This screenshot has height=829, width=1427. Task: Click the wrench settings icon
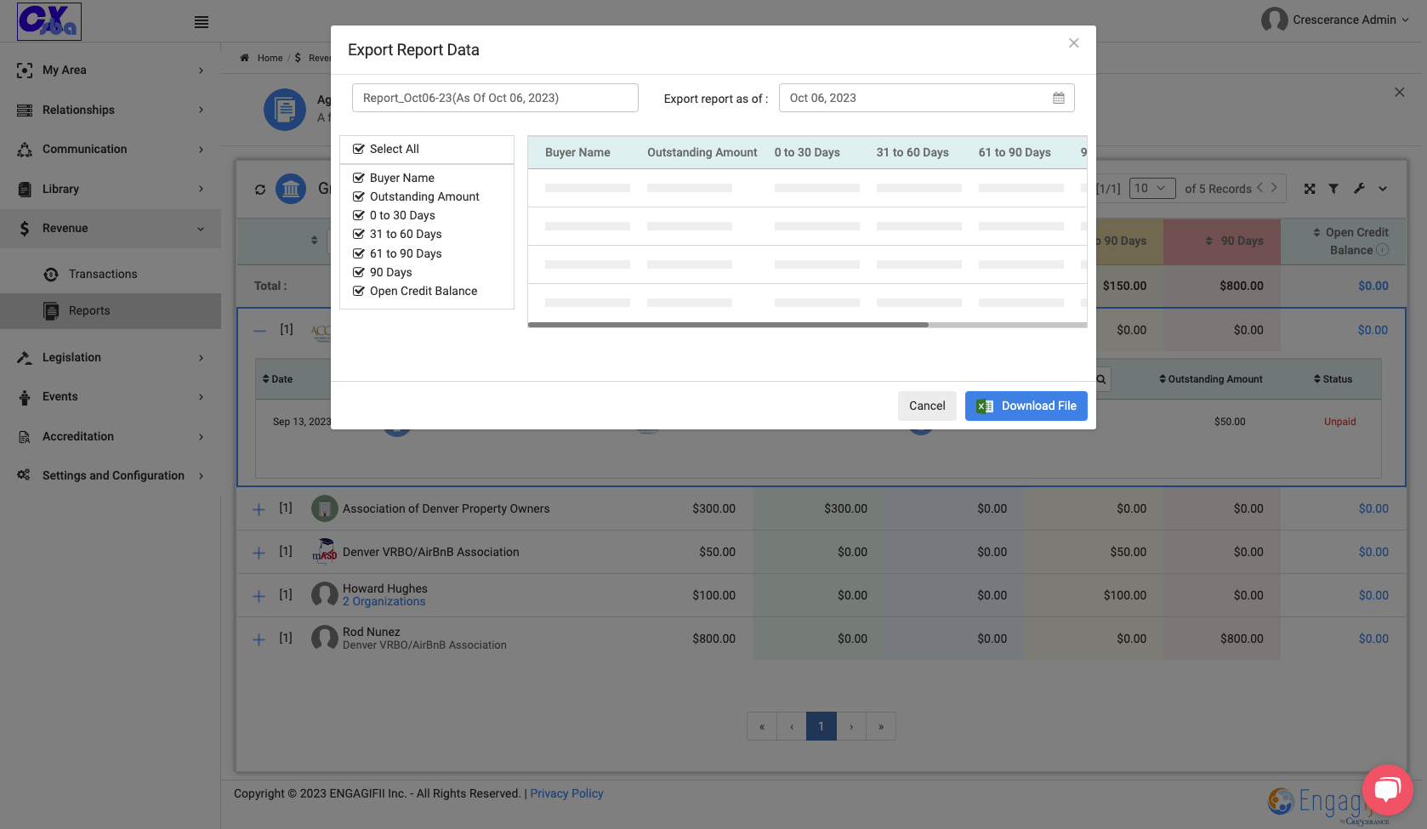pos(1359,189)
